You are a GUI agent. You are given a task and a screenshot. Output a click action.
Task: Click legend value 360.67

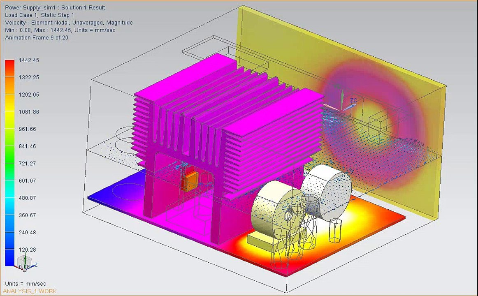(x=28, y=215)
